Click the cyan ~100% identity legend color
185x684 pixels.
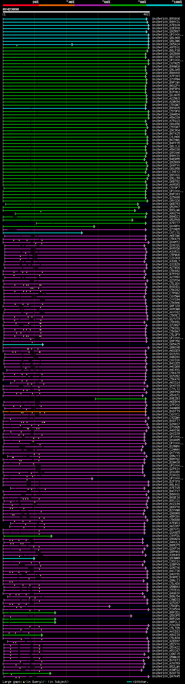click(164, 5)
